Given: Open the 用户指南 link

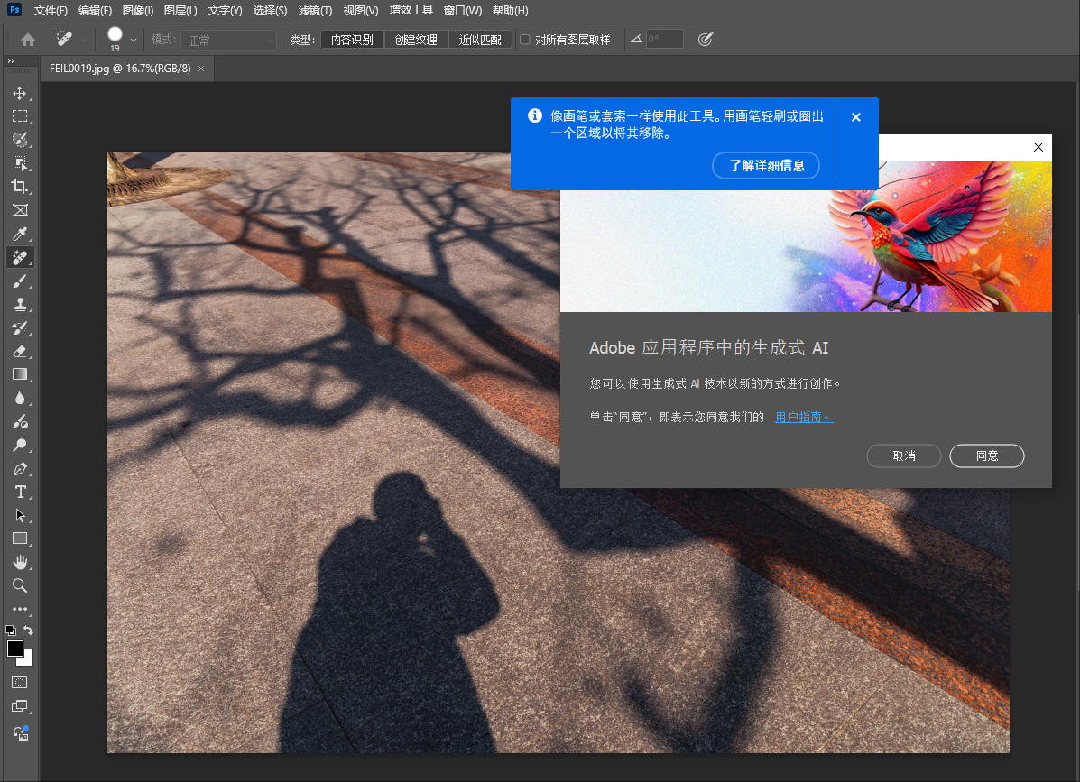Looking at the screenshot, I should click(804, 417).
